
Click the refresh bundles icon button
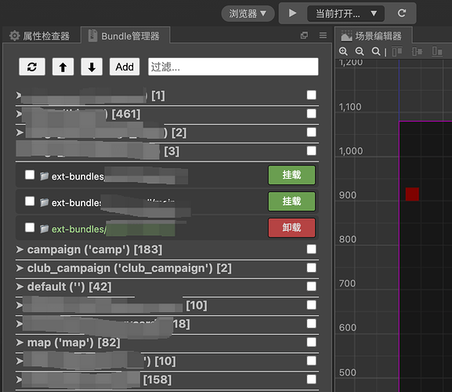32,67
